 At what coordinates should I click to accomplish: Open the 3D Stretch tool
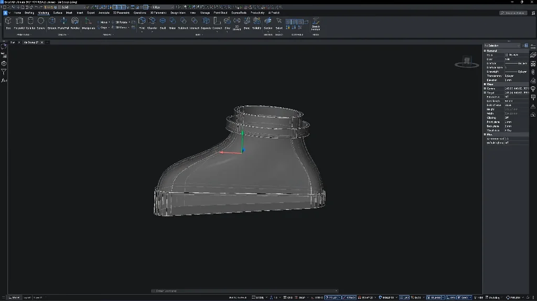(237, 24)
